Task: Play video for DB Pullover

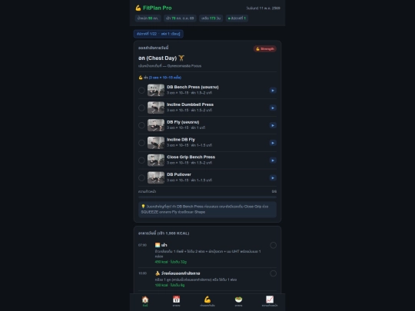Action: [x=273, y=177]
